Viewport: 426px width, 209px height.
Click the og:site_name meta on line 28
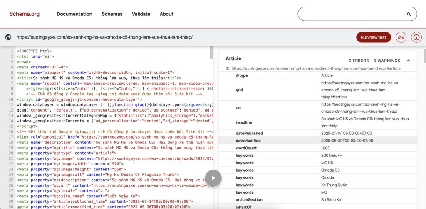(x=78, y=196)
